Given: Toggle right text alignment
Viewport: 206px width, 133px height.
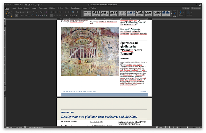Looking at the screenshot, I should point(57,16).
